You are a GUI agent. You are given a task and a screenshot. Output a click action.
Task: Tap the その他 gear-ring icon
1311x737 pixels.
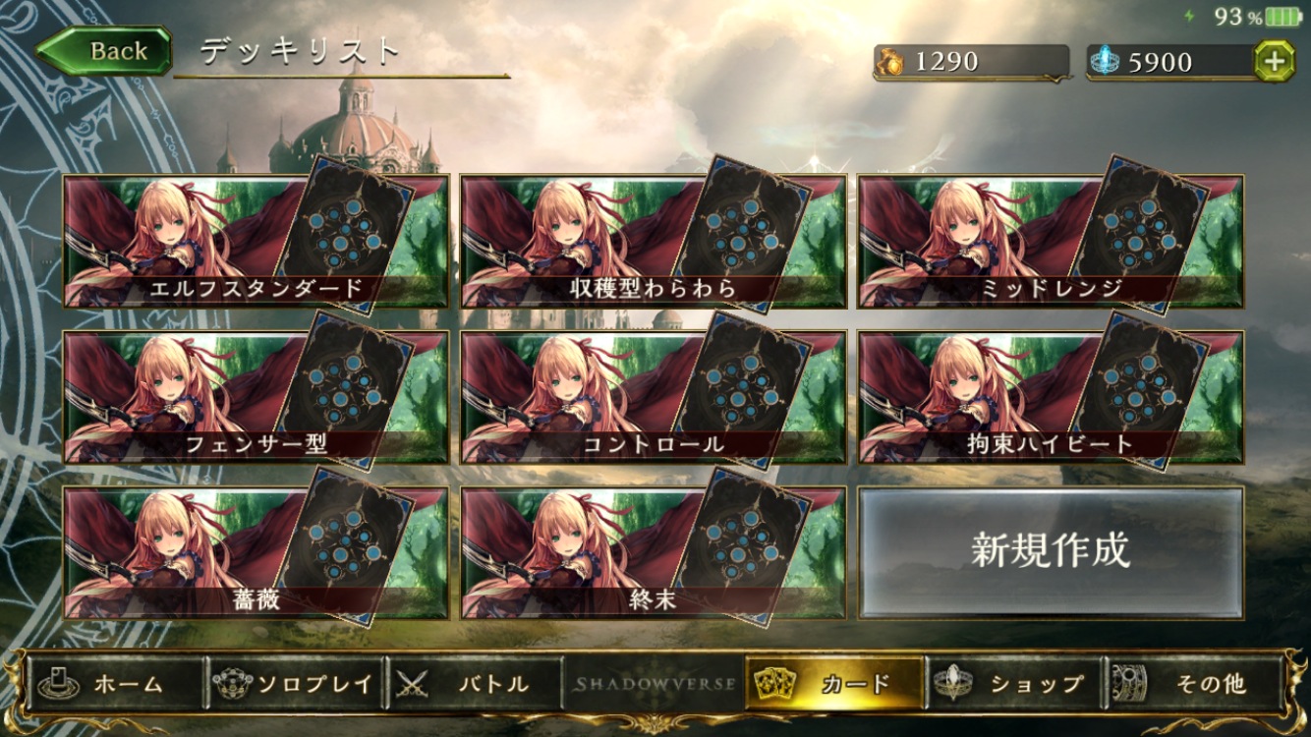1130,683
